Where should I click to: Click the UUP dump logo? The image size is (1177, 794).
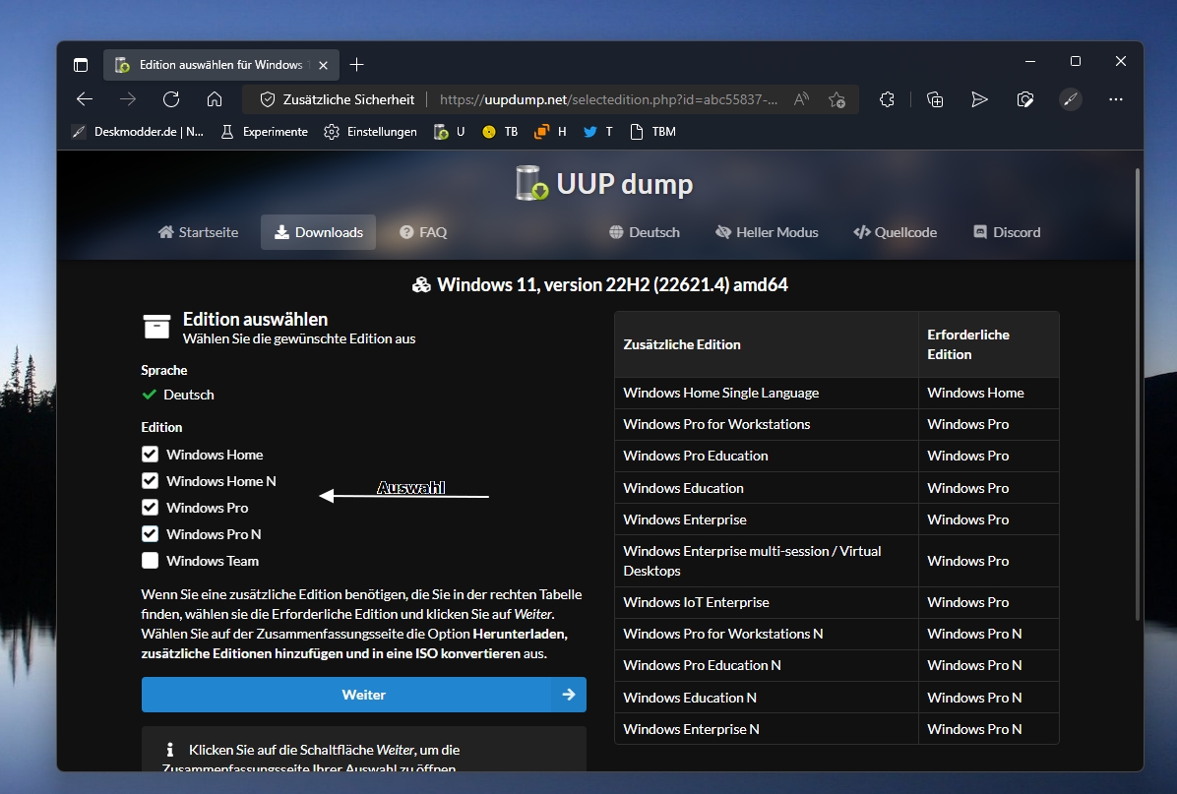click(604, 184)
